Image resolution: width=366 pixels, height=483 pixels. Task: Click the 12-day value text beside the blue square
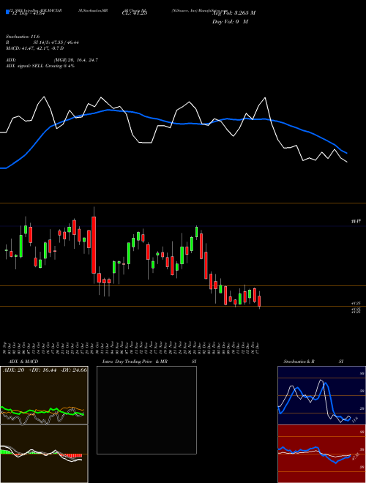[x=27, y=13]
